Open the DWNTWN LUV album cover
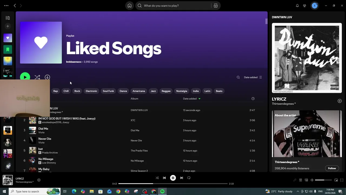The width and height of the screenshot is (346, 195). [307, 58]
